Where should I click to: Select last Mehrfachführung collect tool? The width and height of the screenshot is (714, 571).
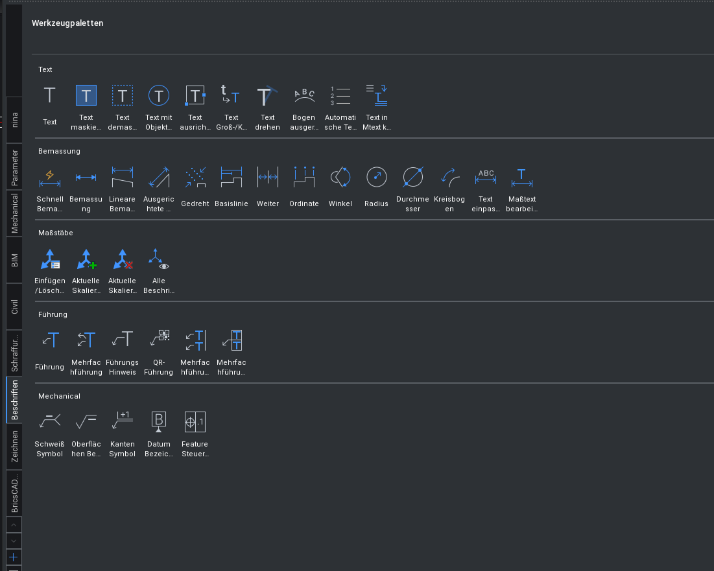(232, 352)
